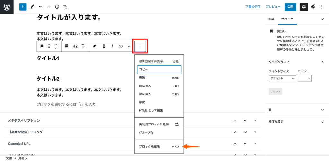Click the undo arrow icon
Viewport: 329px width, 161px height.
coord(40,7)
